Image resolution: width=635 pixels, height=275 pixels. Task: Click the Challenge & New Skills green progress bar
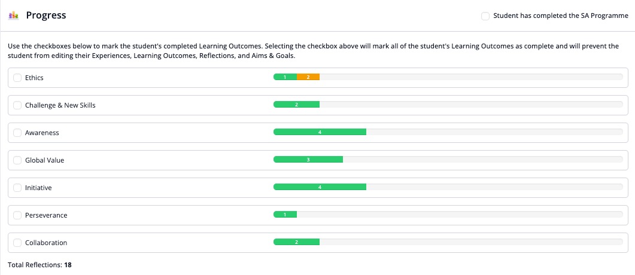(x=296, y=105)
